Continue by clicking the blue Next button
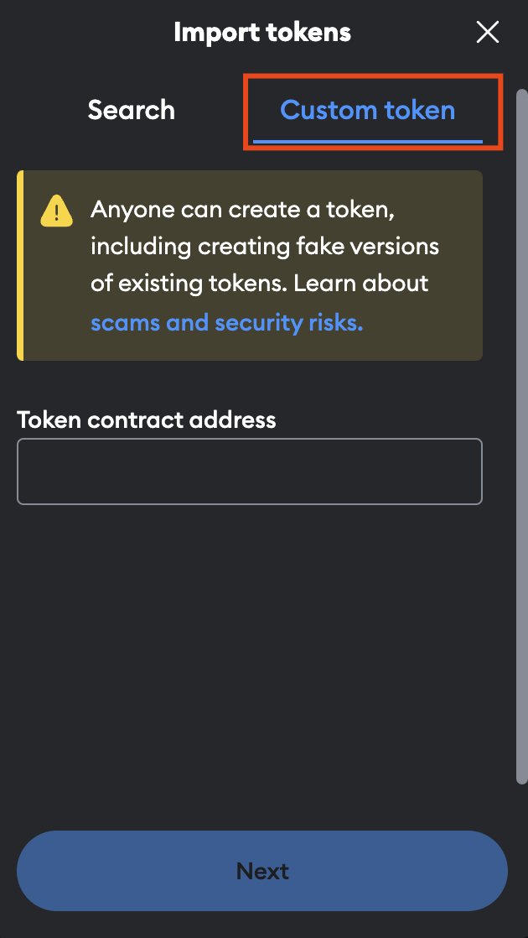Screen dimensions: 528x938 click(262, 871)
